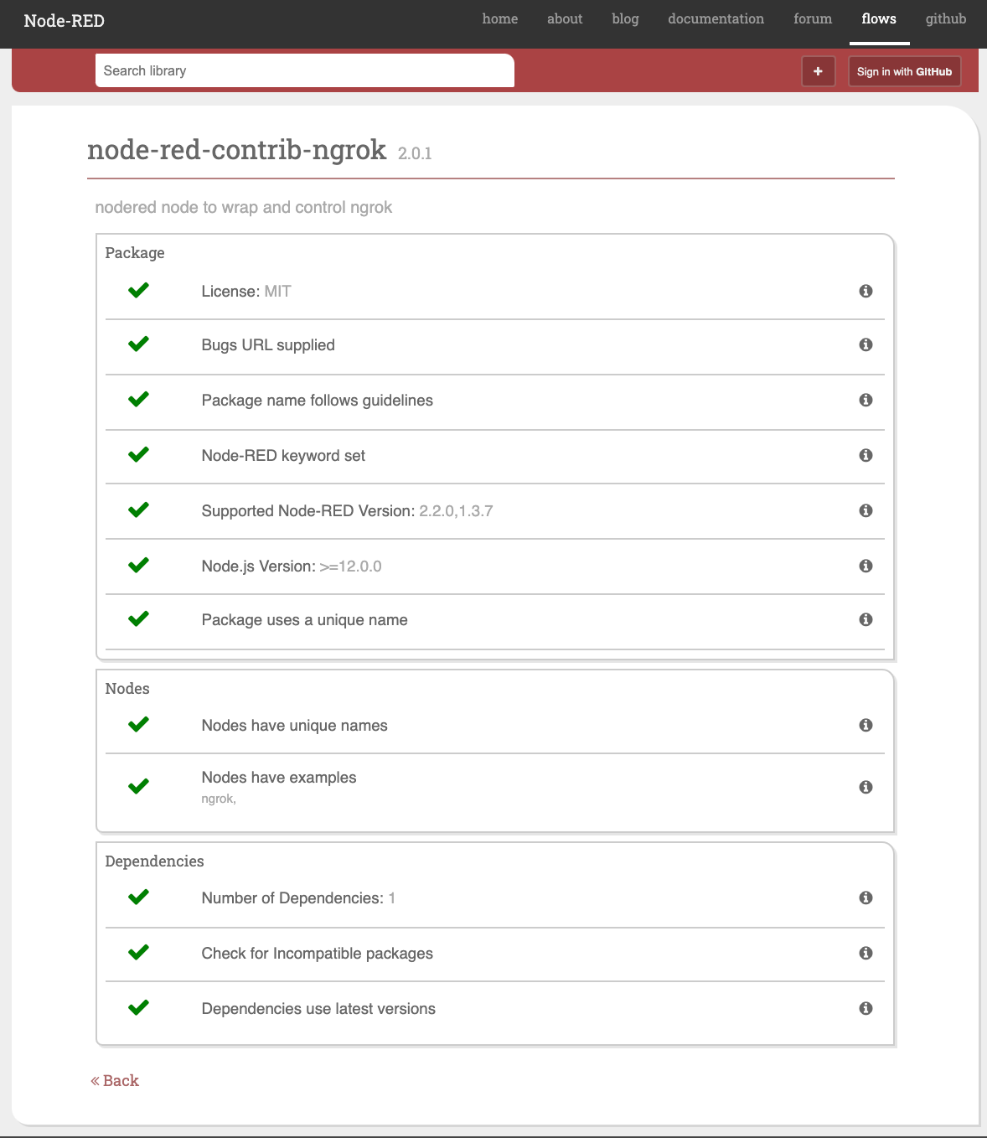This screenshot has height=1138, width=987.
Task: Click the info icon for Bugs URL supplied
Action: click(x=866, y=344)
